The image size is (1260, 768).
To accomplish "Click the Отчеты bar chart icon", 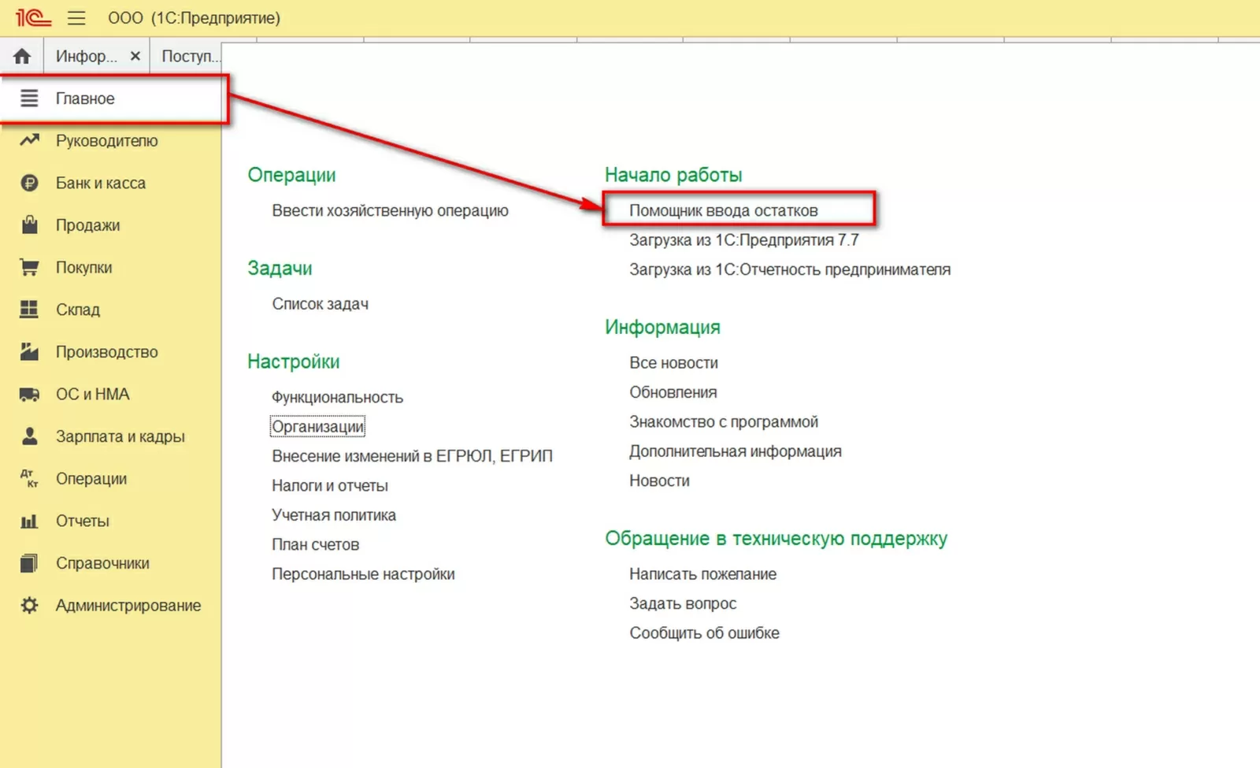I will pyautogui.click(x=29, y=521).
